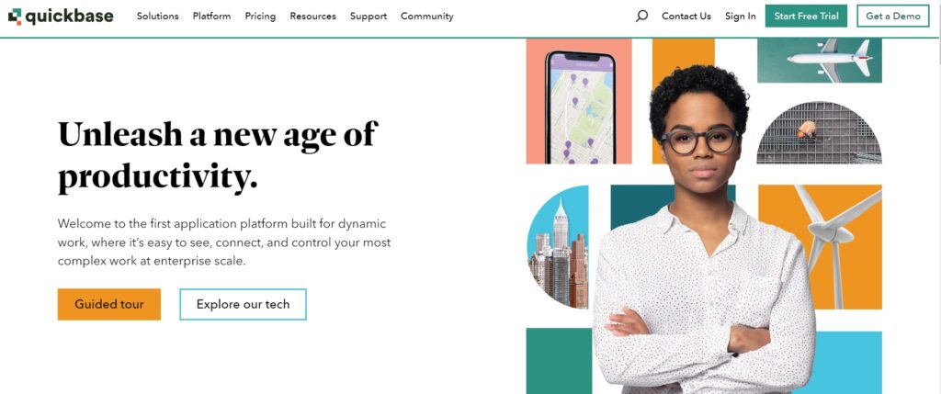Click the Contact Us link
Image resolution: width=941 pixels, height=394 pixels.
(686, 17)
